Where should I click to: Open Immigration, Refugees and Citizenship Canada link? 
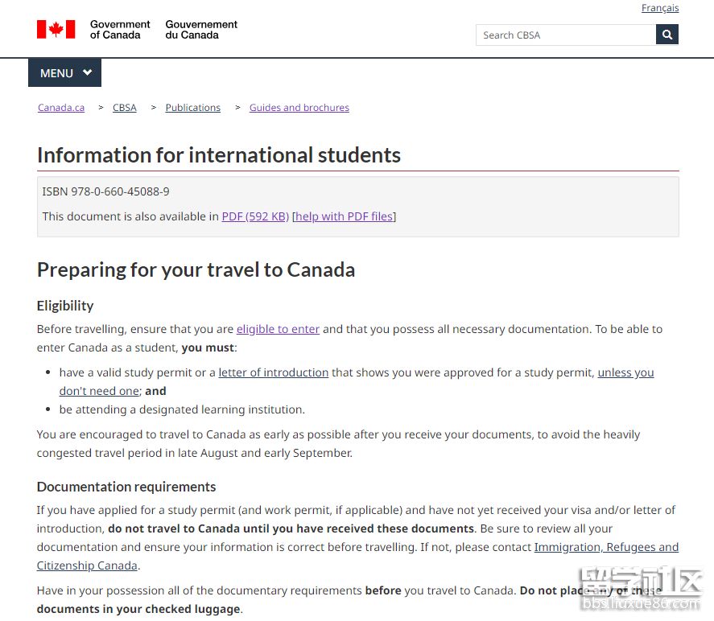pos(606,547)
